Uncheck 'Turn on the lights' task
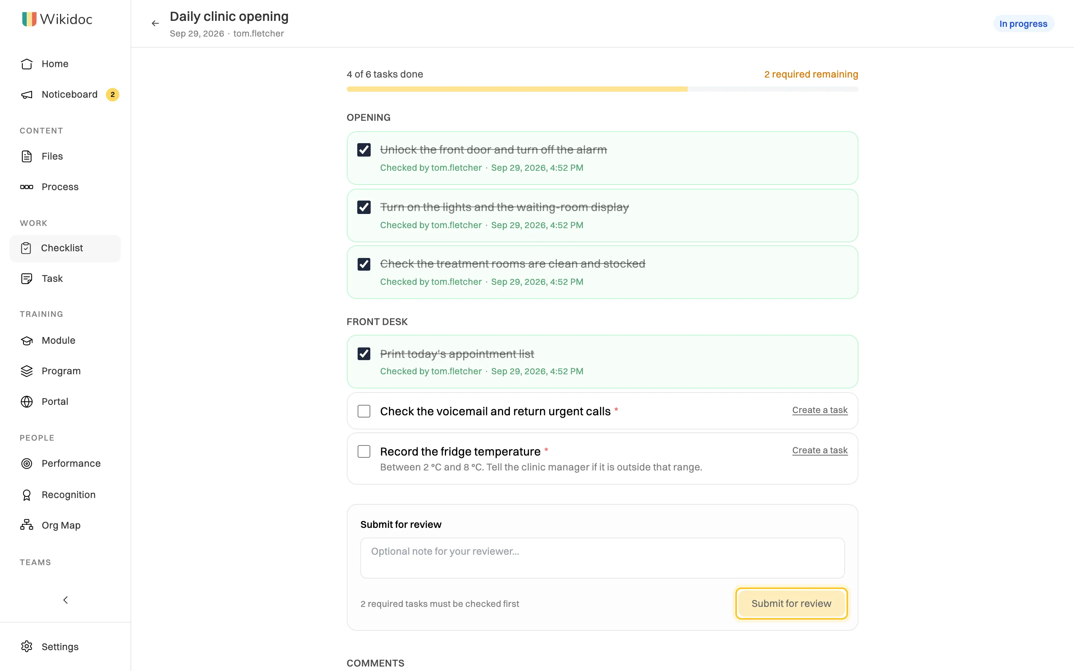The width and height of the screenshot is (1074, 671). (x=364, y=207)
